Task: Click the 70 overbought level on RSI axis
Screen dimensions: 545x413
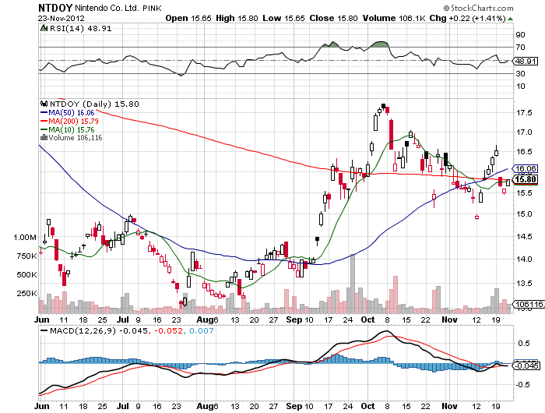Action: (520, 47)
